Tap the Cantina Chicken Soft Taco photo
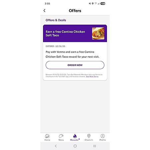Image resolution: width=150 pixels, height=150 pixels. click(98, 33)
